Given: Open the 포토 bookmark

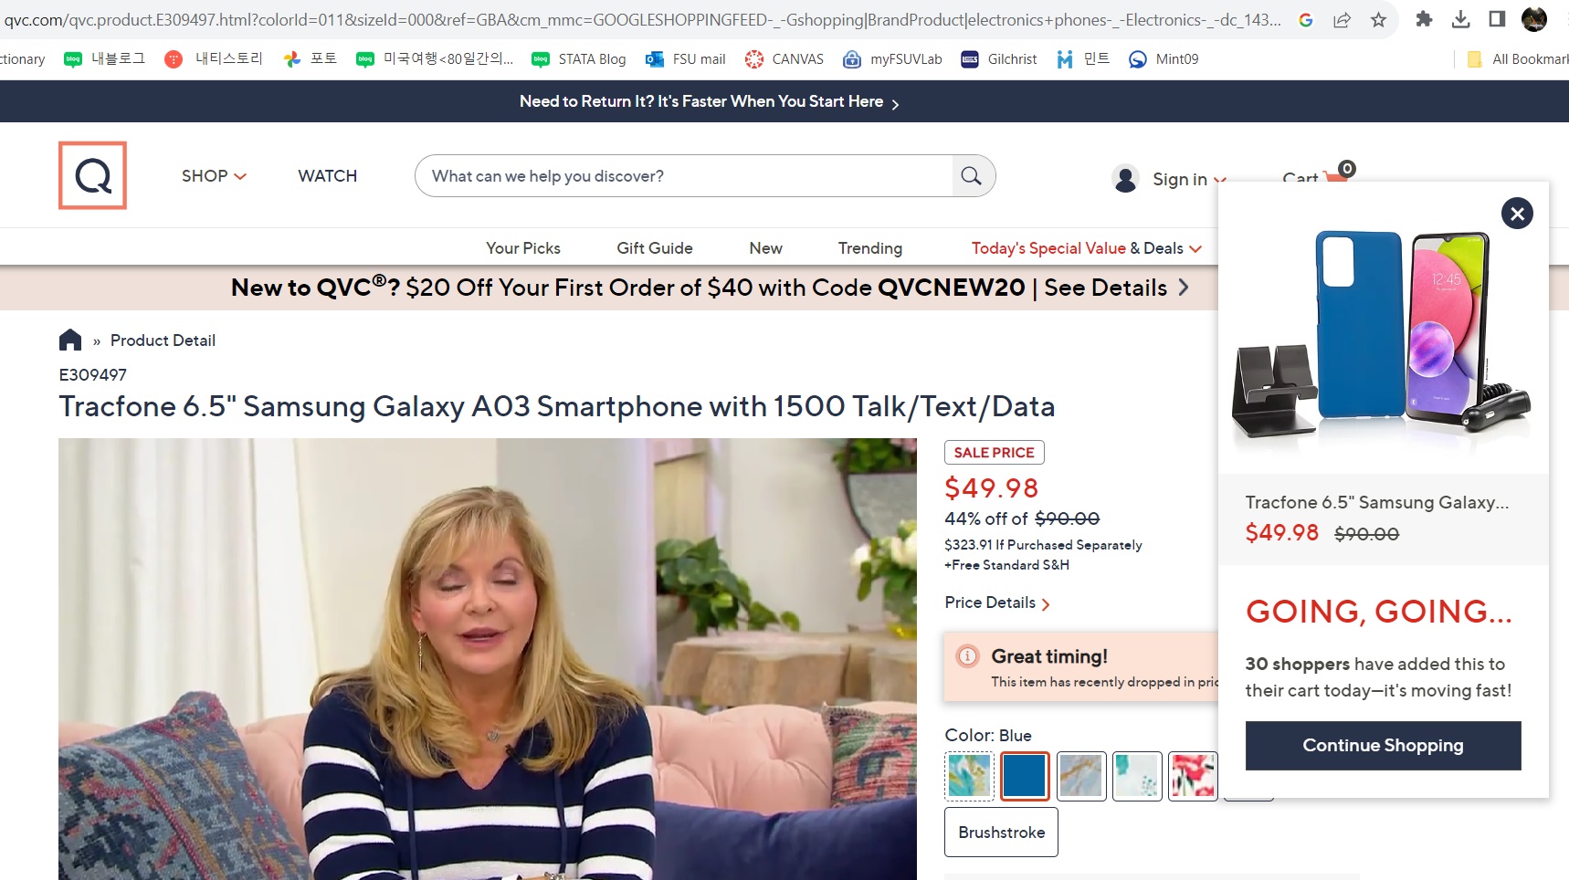Looking at the screenshot, I should click(x=311, y=59).
